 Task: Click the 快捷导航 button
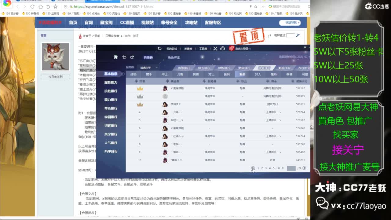click(290, 23)
